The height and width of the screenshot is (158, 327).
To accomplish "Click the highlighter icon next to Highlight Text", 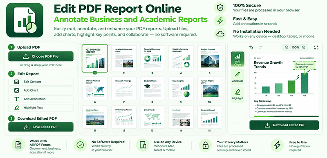I will coord(17,108).
